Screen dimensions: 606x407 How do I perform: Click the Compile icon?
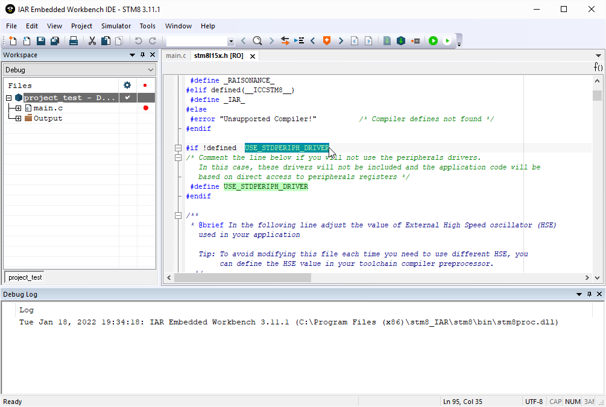tap(387, 40)
